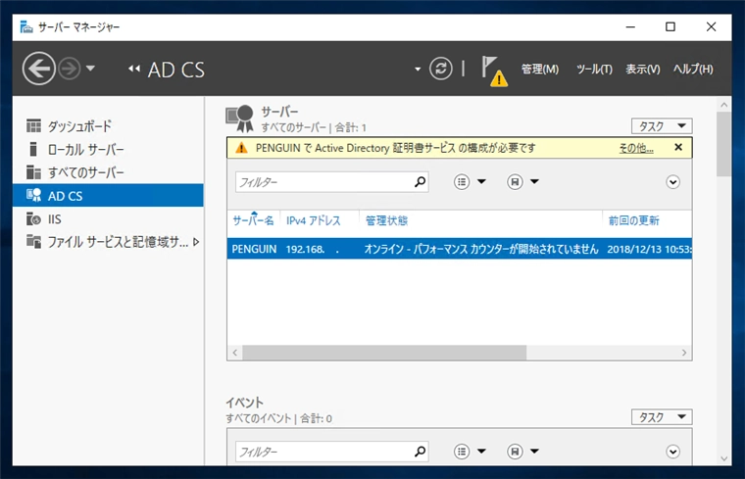Open the 管理(M) menu
This screenshot has height=479, width=745.
(540, 70)
